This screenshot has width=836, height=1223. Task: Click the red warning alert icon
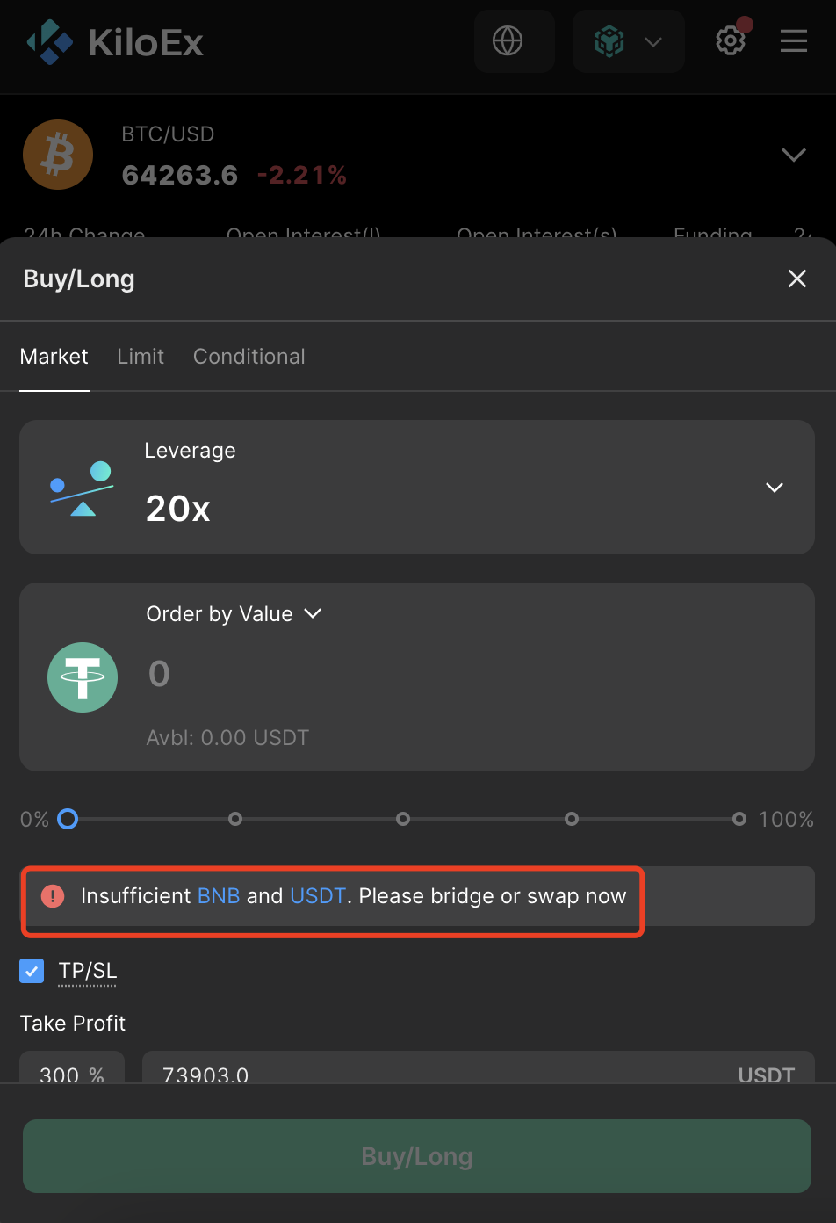[x=53, y=896]
